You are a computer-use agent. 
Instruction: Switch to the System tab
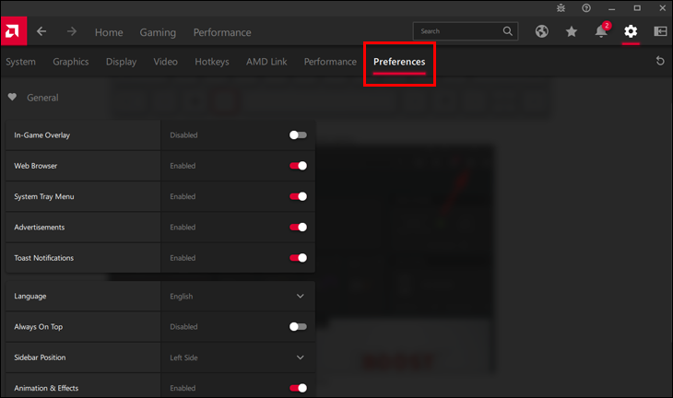tap(20, 62)
